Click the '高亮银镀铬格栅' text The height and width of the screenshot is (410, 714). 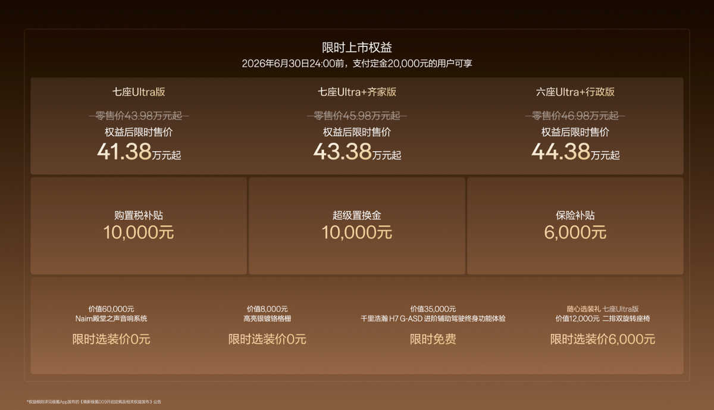(267, 318)
